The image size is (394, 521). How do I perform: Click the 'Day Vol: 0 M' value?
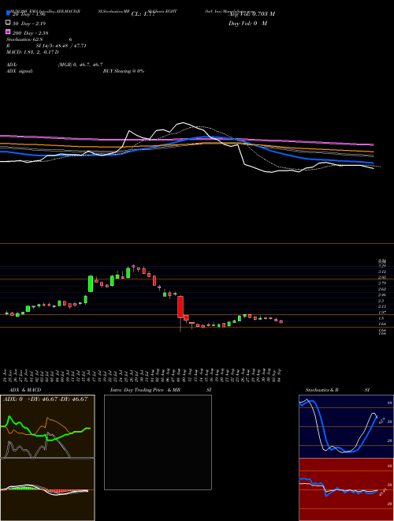click(x=247, y=23)
